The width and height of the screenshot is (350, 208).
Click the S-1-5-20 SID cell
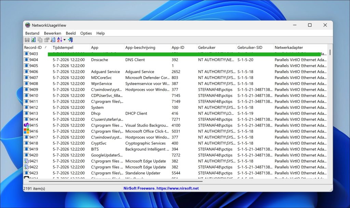[245, 60]
